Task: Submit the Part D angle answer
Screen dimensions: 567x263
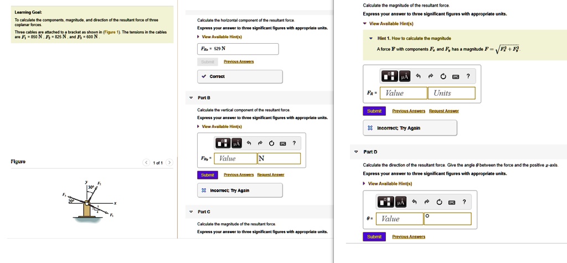Action: click(374, 236)
